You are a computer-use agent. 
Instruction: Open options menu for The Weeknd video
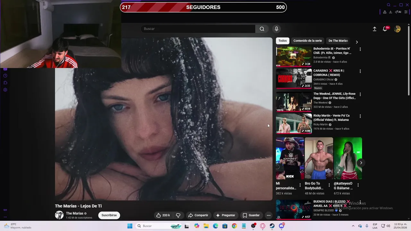click(360, 94)
